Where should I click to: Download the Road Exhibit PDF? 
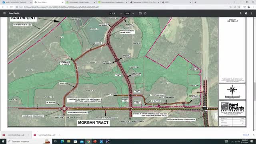(241, 13)
